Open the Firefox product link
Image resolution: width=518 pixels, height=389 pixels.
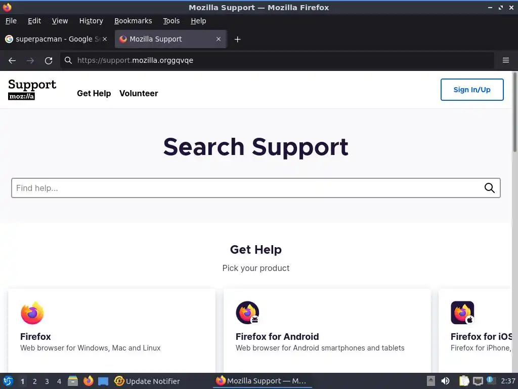(x=35, y=336)
